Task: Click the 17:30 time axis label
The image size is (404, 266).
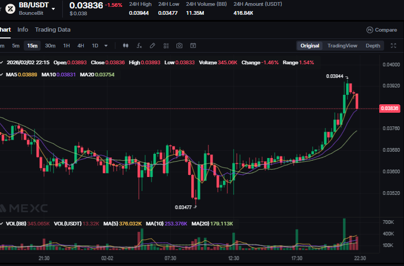Action: click(297, 258)
